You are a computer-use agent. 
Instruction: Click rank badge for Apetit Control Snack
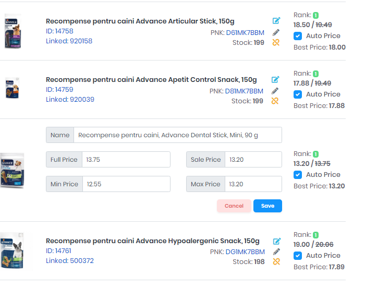tap(315, 74)
